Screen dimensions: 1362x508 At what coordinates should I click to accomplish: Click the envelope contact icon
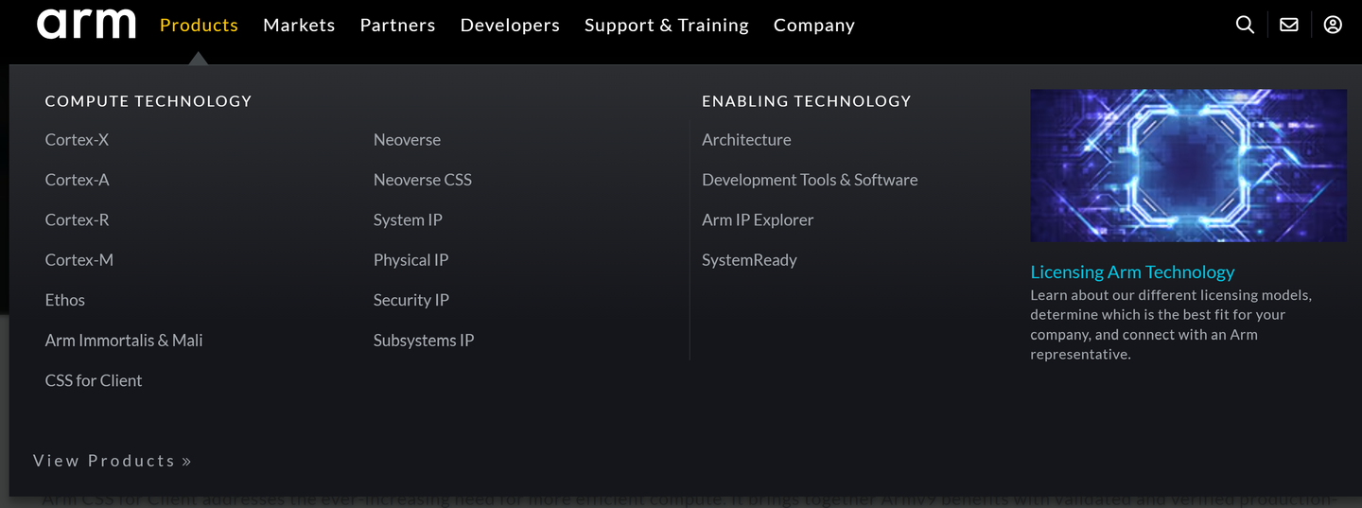[x=1288, y=25]
